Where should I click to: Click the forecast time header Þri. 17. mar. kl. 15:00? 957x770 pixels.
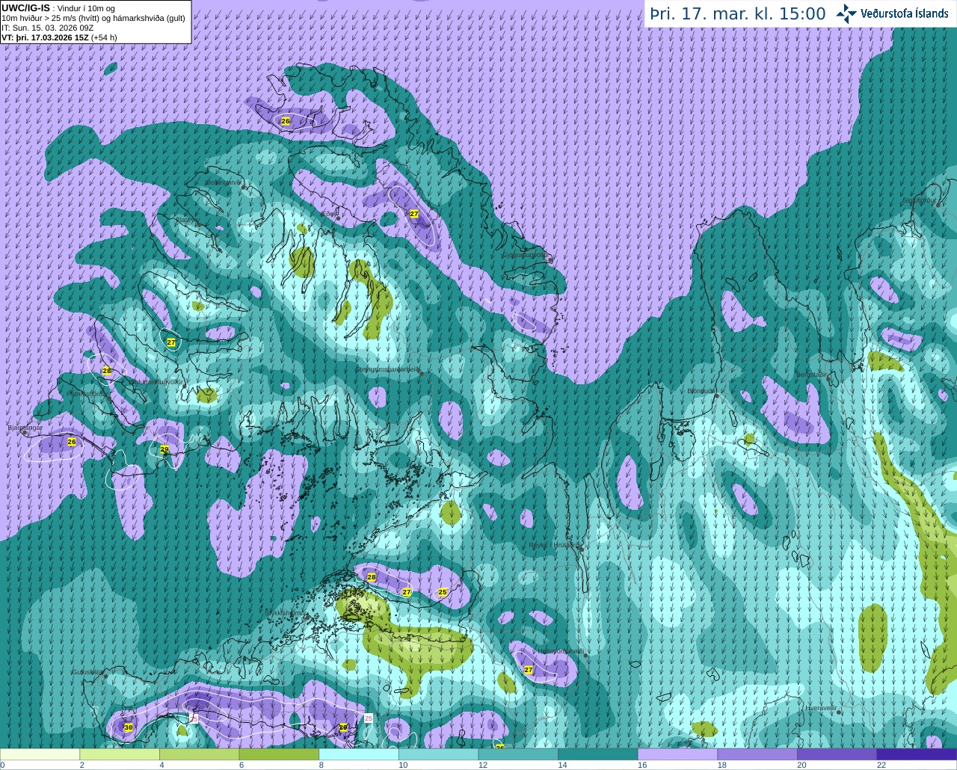737,14
